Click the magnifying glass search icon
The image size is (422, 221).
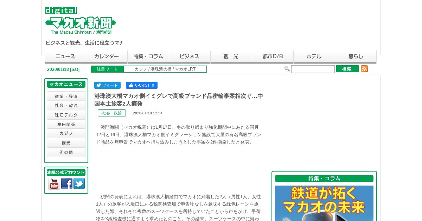point(287,69)
